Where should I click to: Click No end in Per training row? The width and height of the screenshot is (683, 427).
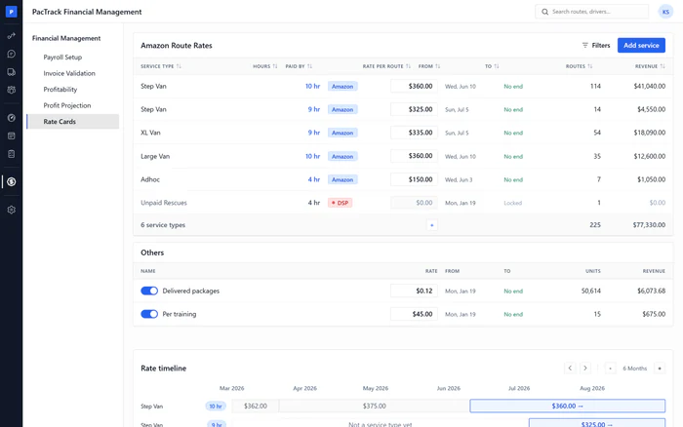point(513,314)
